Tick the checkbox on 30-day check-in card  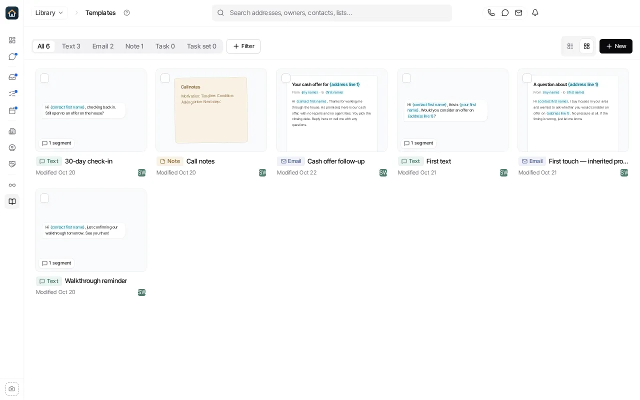tap(44, 78)
